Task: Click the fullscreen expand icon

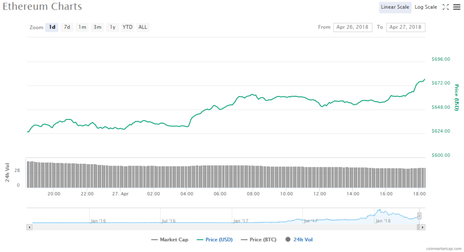Action: pos(445,7)
